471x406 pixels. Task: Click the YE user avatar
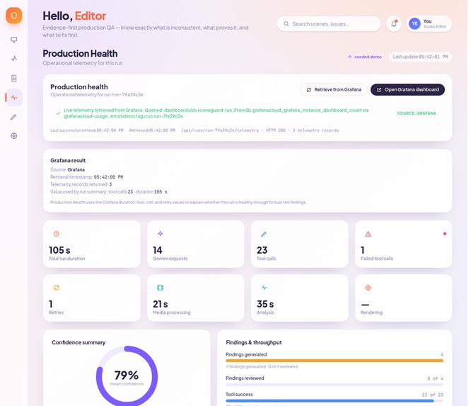click(414, 24)
